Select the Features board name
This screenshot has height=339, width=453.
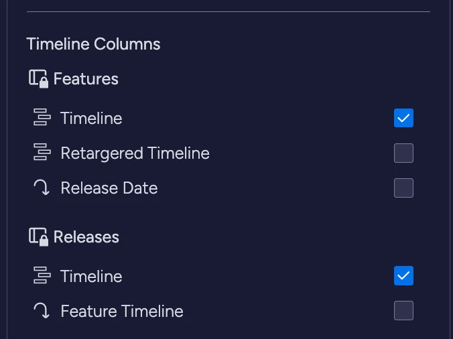86,79
